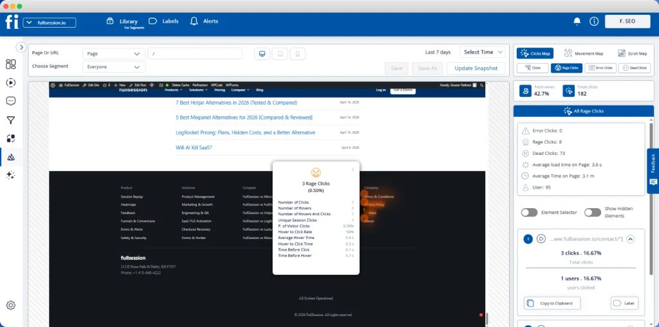Toggle the Element Selector switch
The height and width of the screenshot is (327, 659).
(x=529, y=213)
